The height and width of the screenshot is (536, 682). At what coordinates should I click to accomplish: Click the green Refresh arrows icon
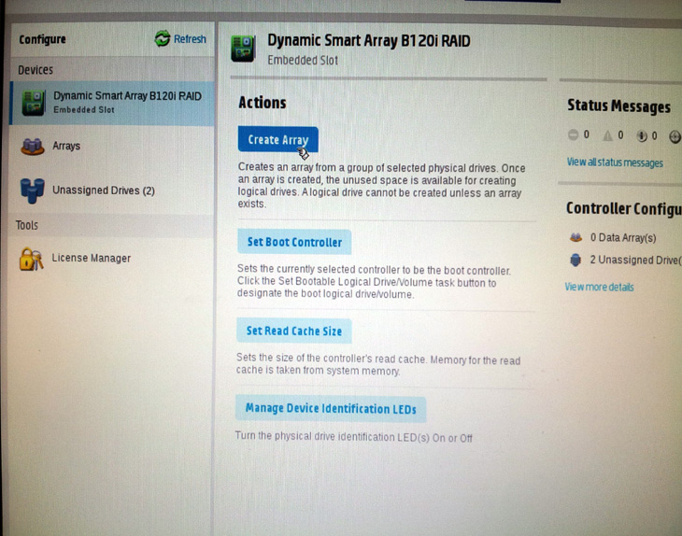(x=163, y=38)
